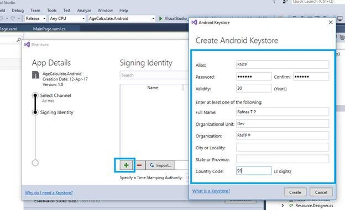Select the Signing Identity step marker
The width and height of the screenshot is (345, 210).
click(x=35, y=112)
